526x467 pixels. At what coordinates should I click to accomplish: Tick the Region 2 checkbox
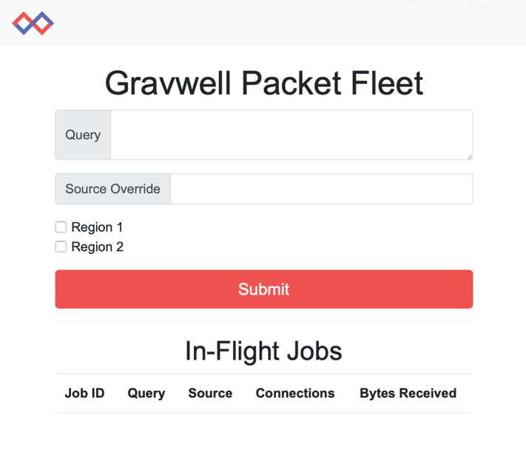pyautogui.click(x=61, y=246)
